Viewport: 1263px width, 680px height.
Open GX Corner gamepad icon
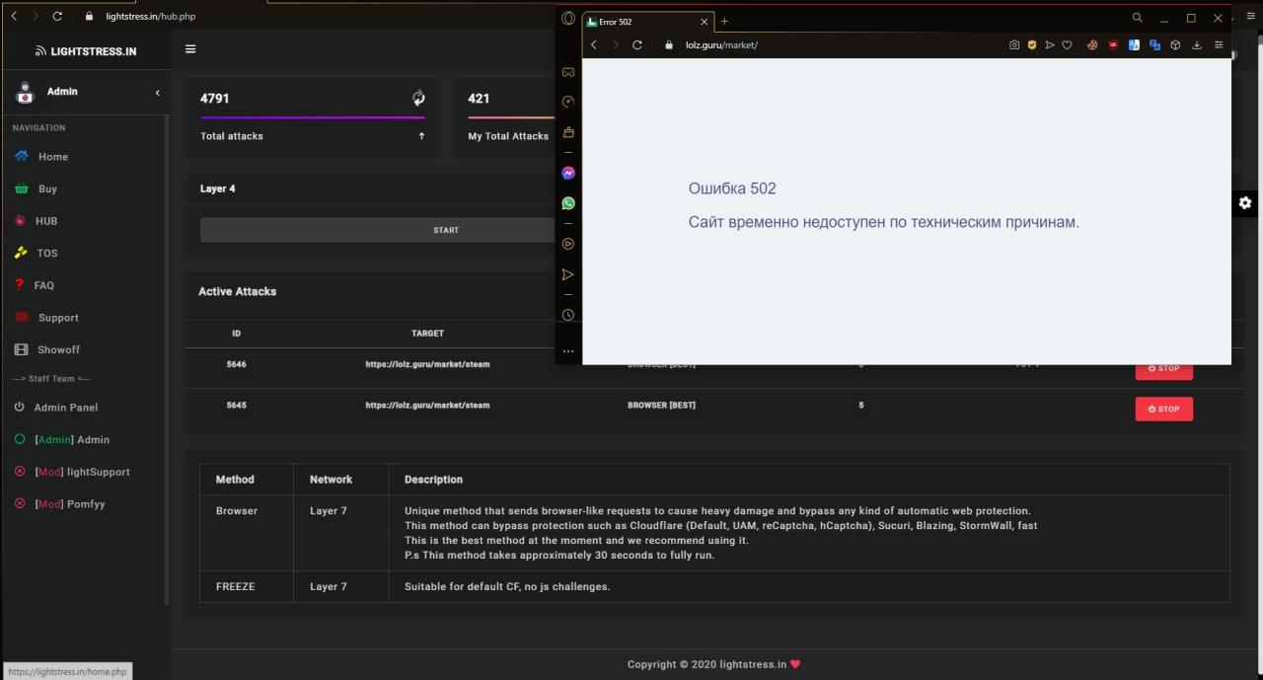click(x=568, y=72)
